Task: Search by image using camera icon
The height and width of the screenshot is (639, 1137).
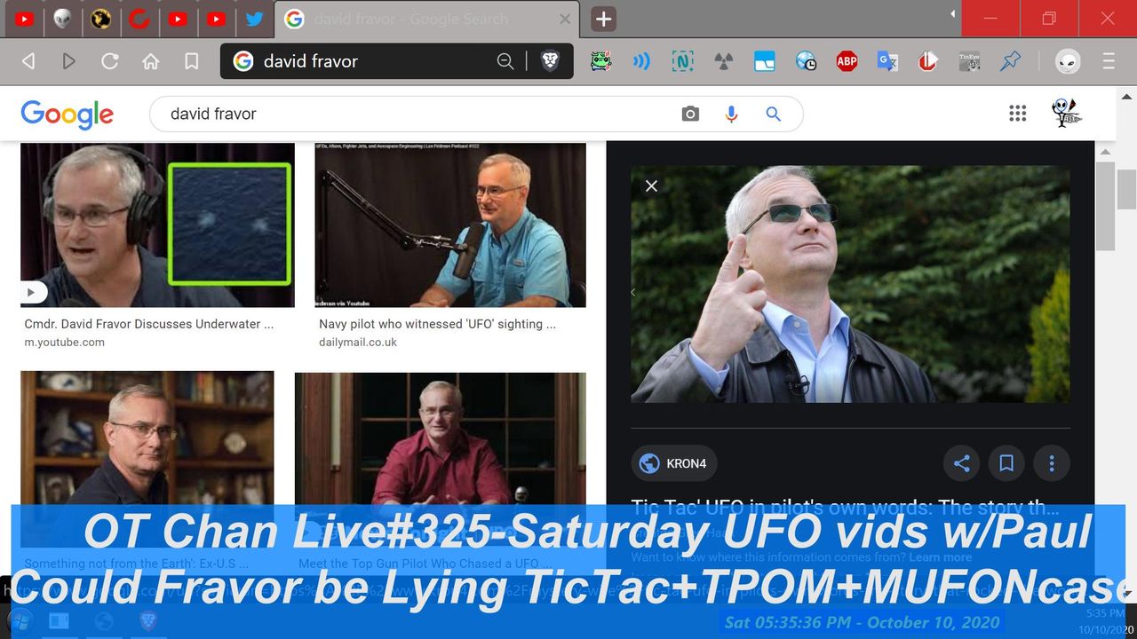Action: pos(690,114)
